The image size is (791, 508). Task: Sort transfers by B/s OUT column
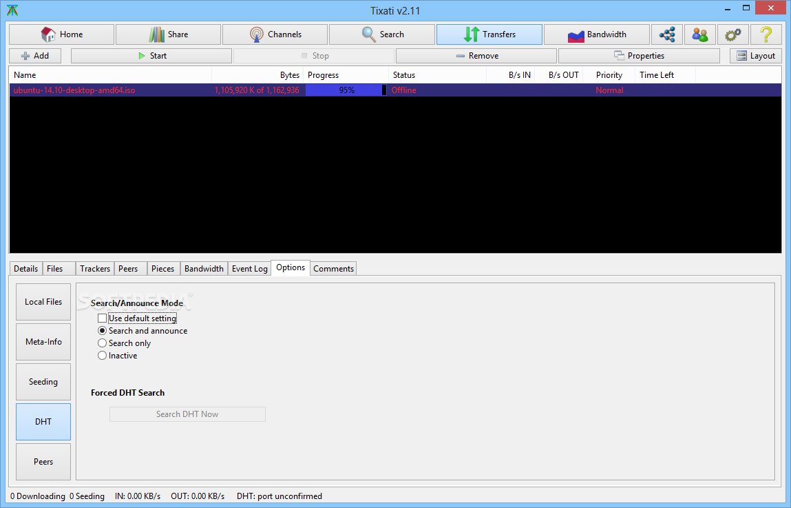558,74
